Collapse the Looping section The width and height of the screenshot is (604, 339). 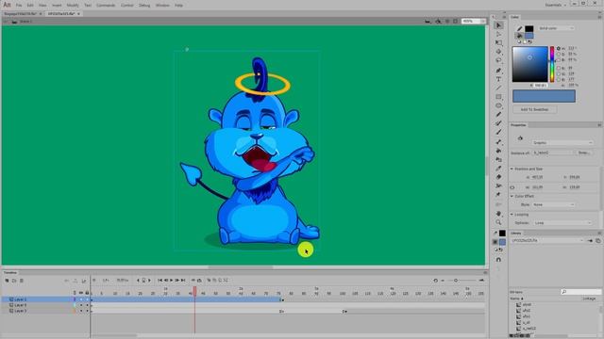512,215
